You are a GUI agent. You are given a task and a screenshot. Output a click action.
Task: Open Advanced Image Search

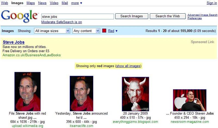coord(202,15)
